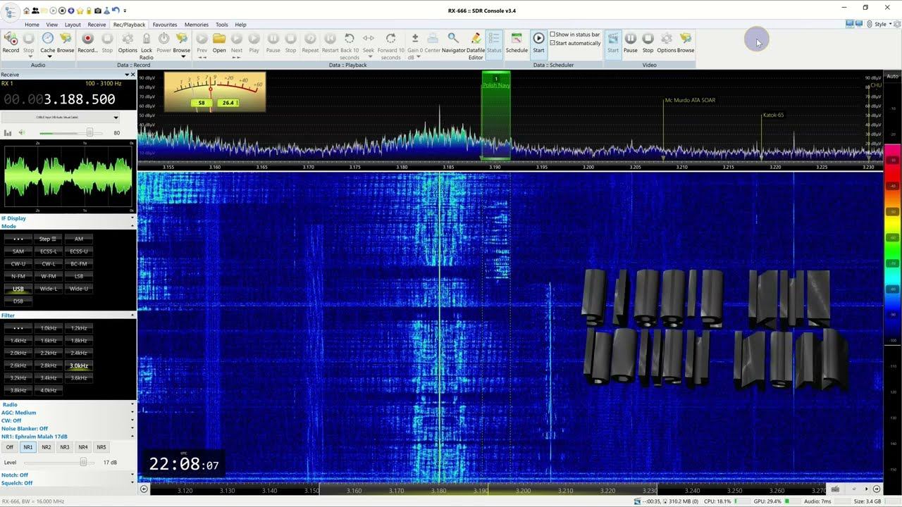Set filter width to 4.0kHz
The height and width of the screenshot is (507, 902).
tap(49, 390)
